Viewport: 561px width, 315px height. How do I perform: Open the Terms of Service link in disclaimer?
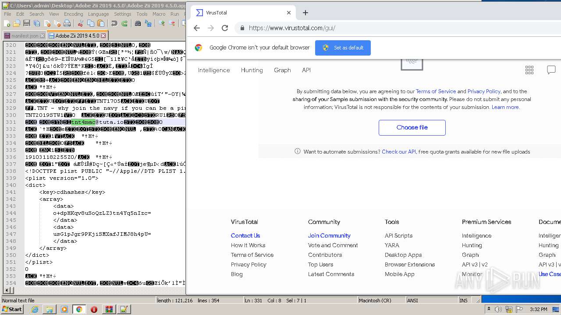point(436,91)
